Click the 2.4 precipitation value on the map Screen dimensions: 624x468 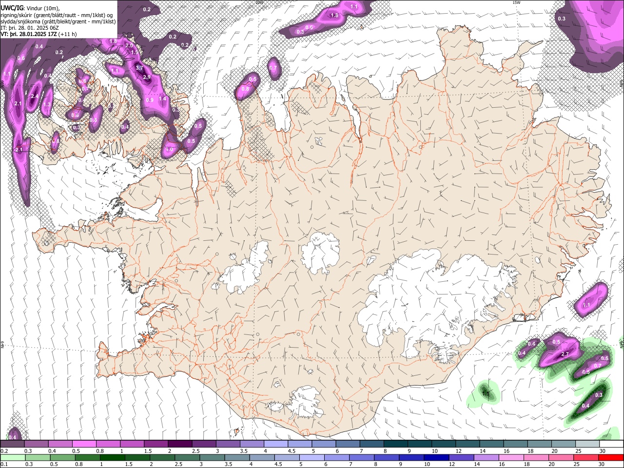(34, 96)
